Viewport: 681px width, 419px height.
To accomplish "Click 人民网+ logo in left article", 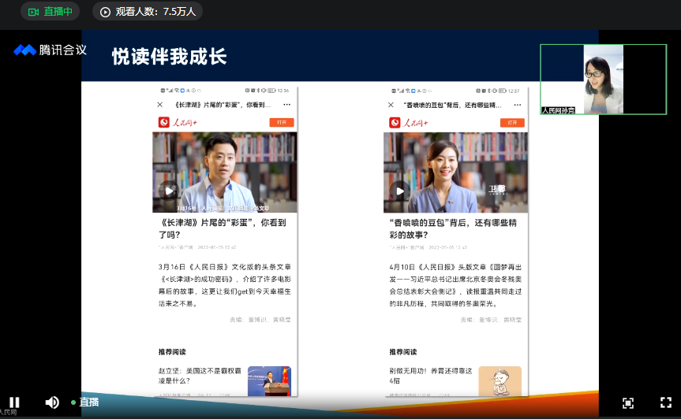I will coord(178,123).
